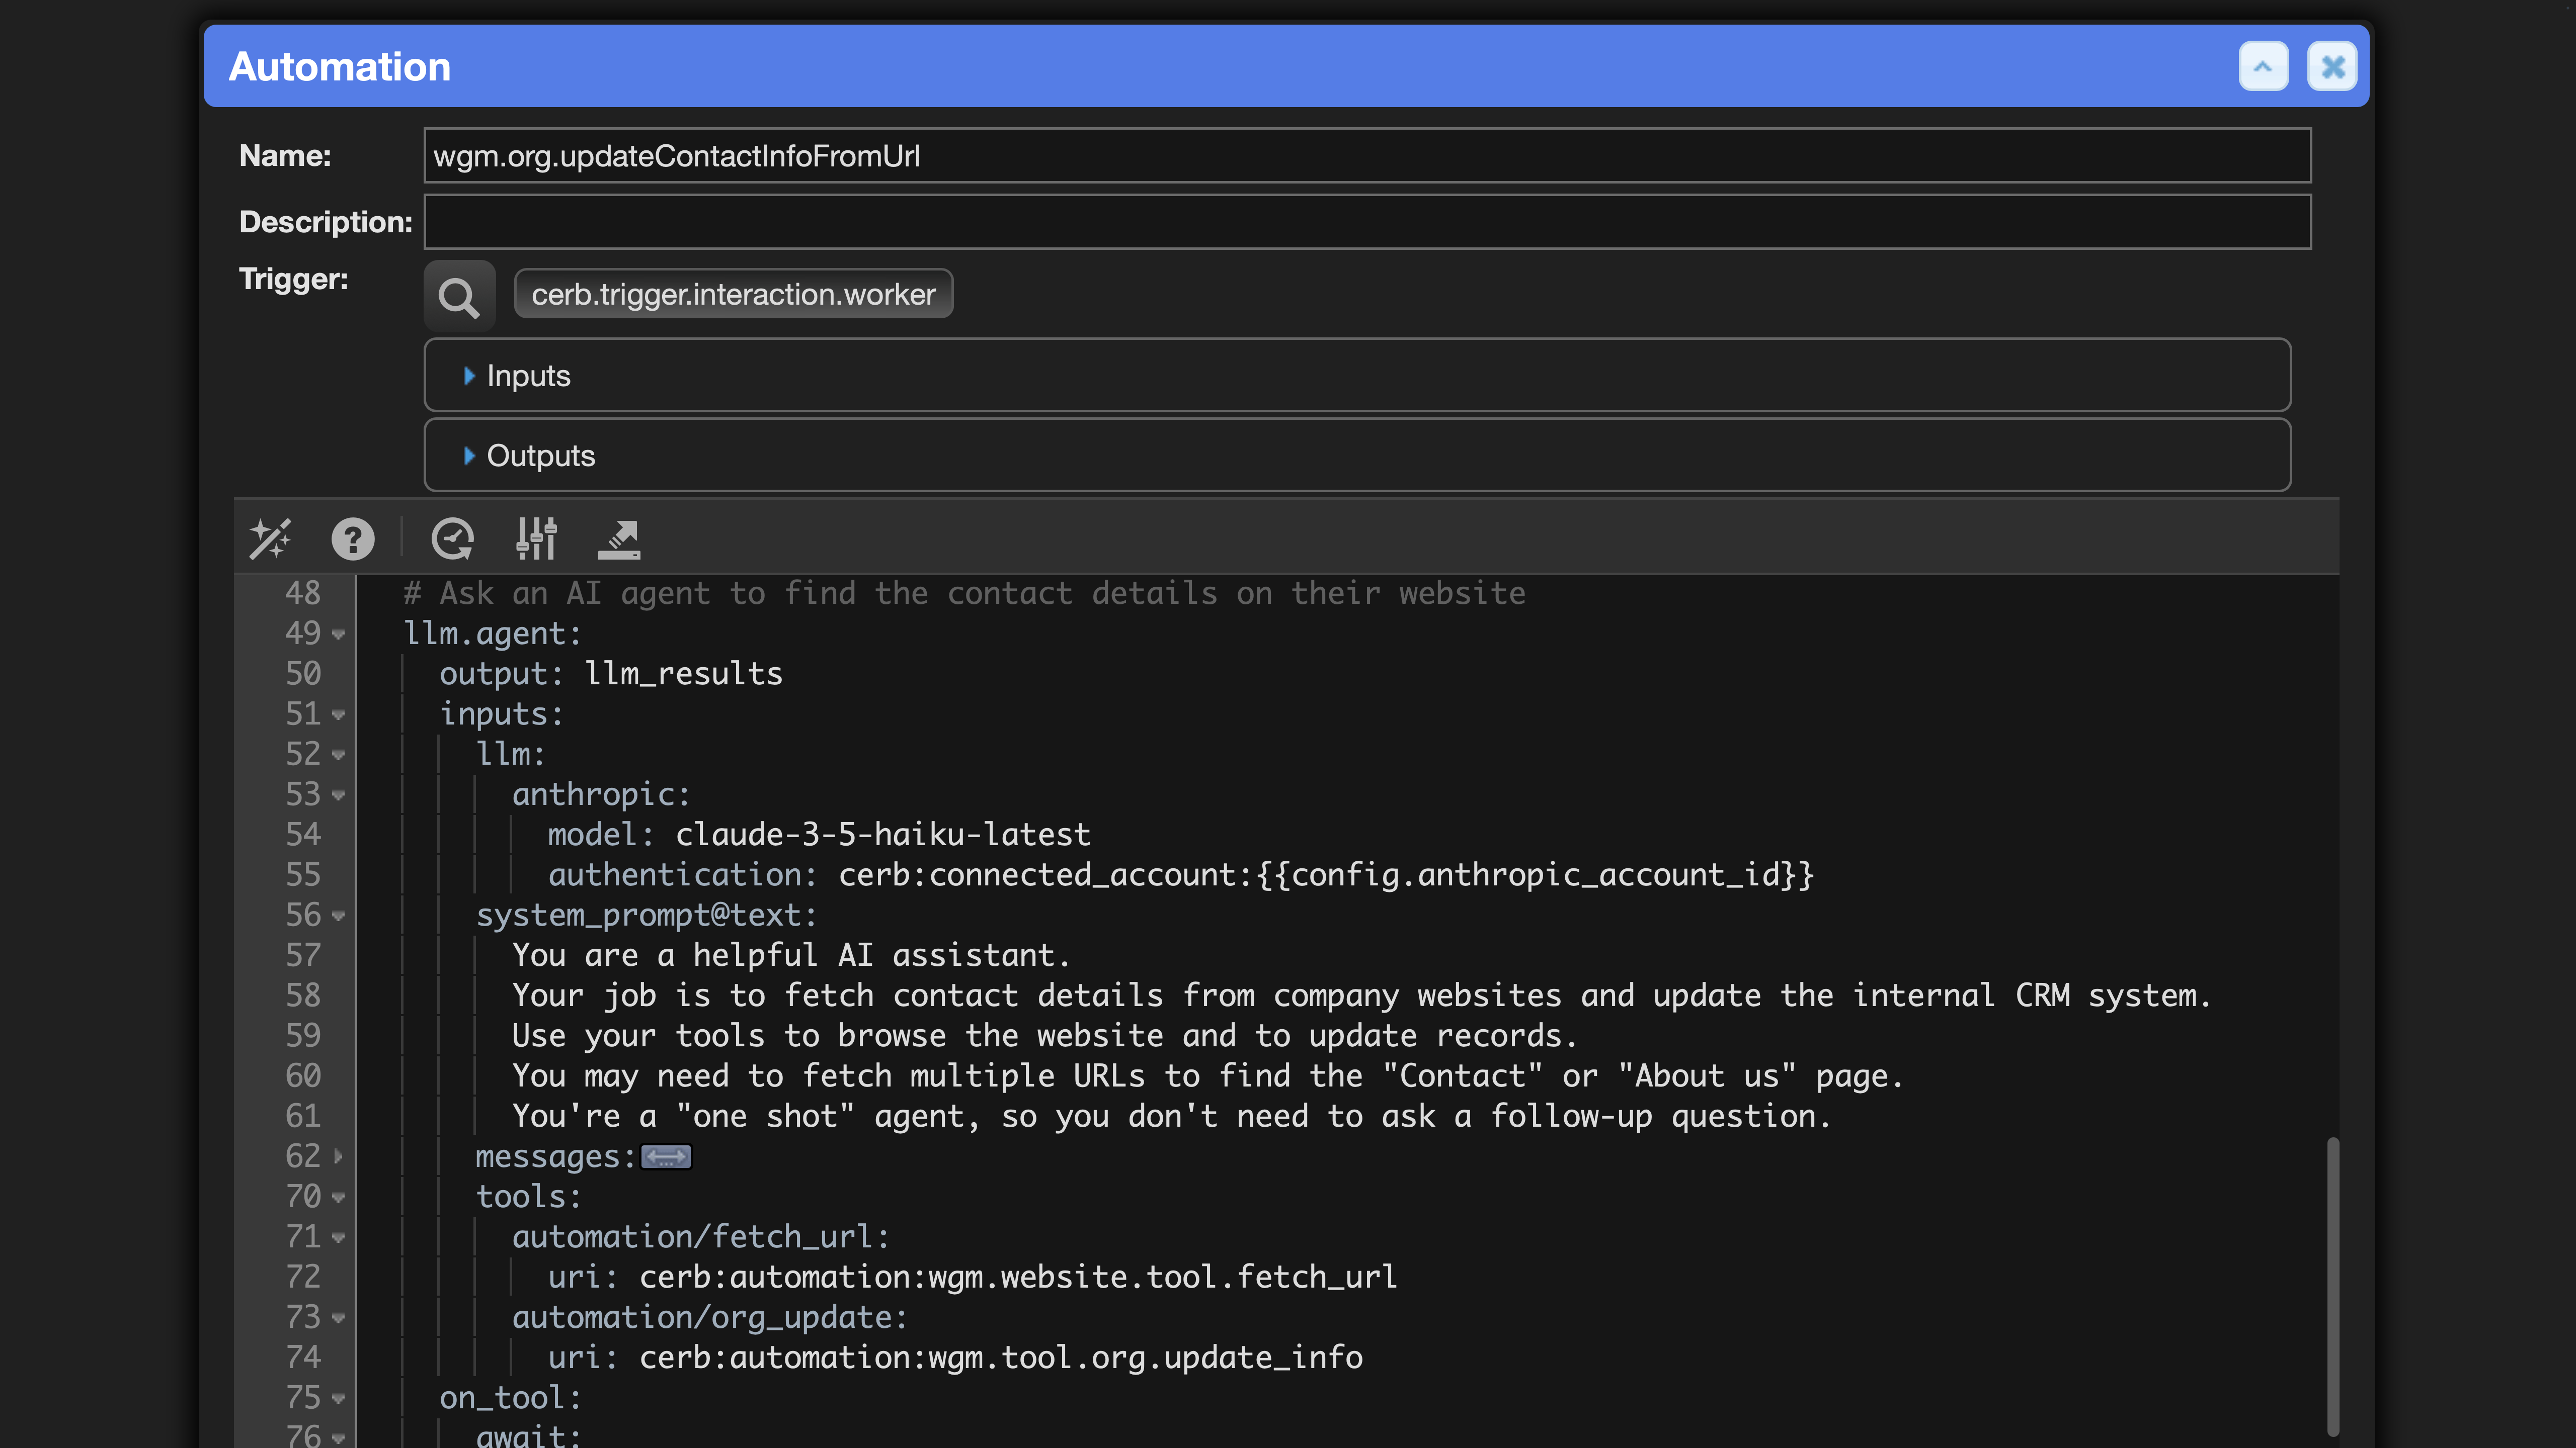Image resolution: width=2576 pixels, height=1448 pixels.
Task: Collapse the Automation popup with chevron button
Action: click(x=2263, y=67)
